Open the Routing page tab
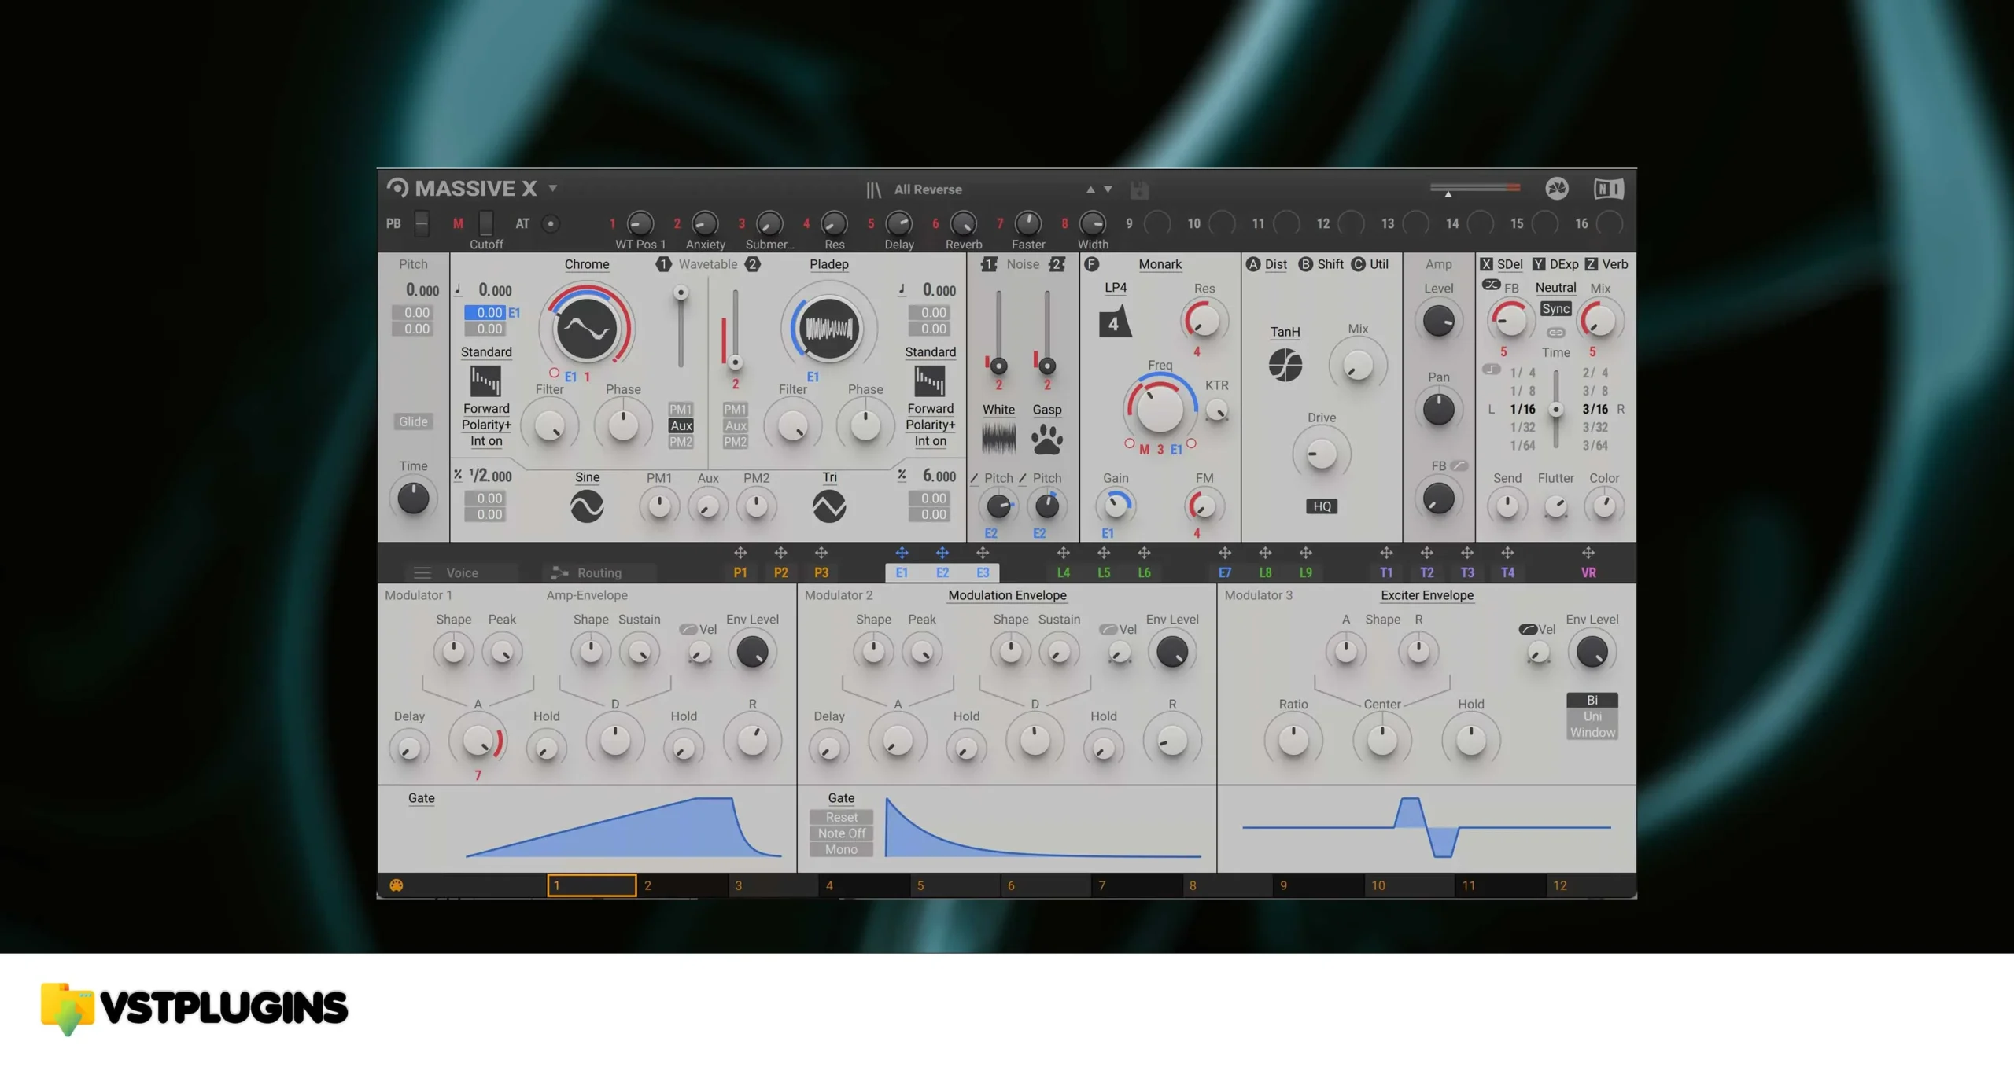Screen dimensions: 2014x1067 click(x=599, y=572)
